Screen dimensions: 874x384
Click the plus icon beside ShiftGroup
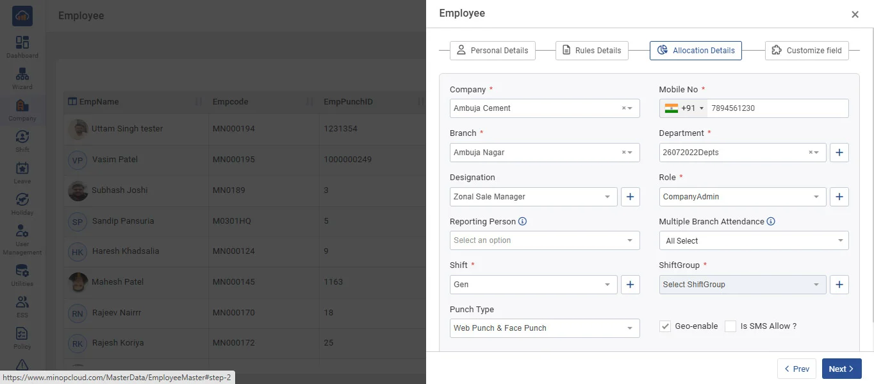(x=839, y=285)
